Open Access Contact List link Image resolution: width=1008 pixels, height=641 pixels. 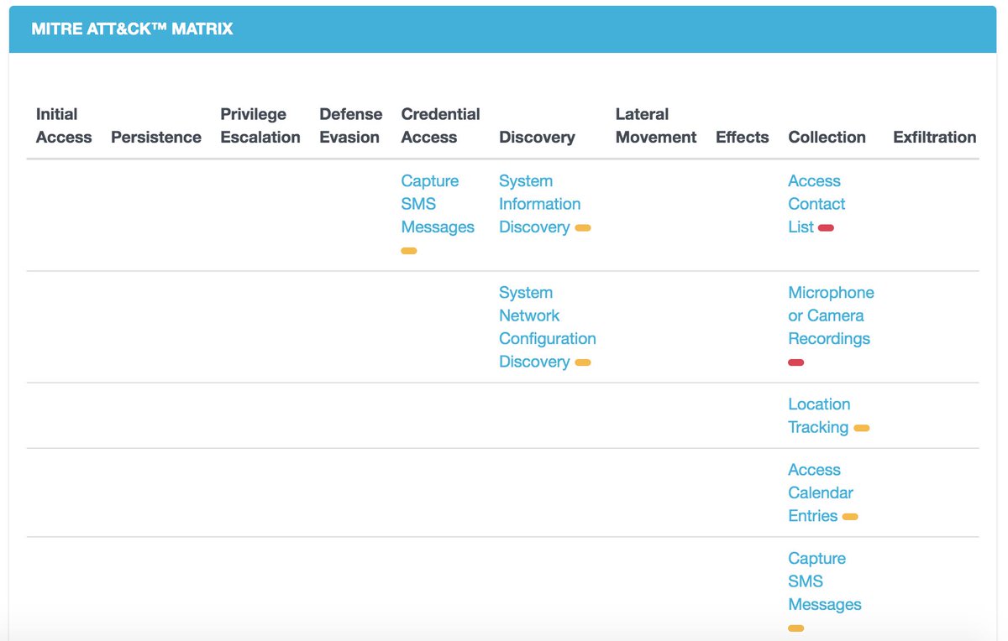pyautogui.click(x=816, y=204)
